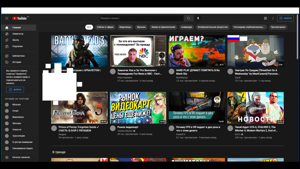Open Панорамные видео category
This screenshot has width=300, height=169.
click(19, 148)
